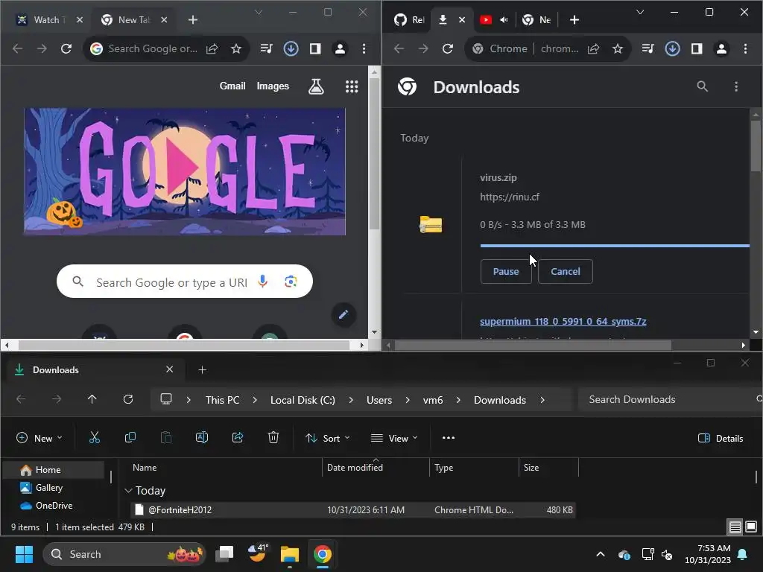Search by image with Google Lens icon
The width and height of the screenshot is (763, 572).
click(x=291, y=282)
